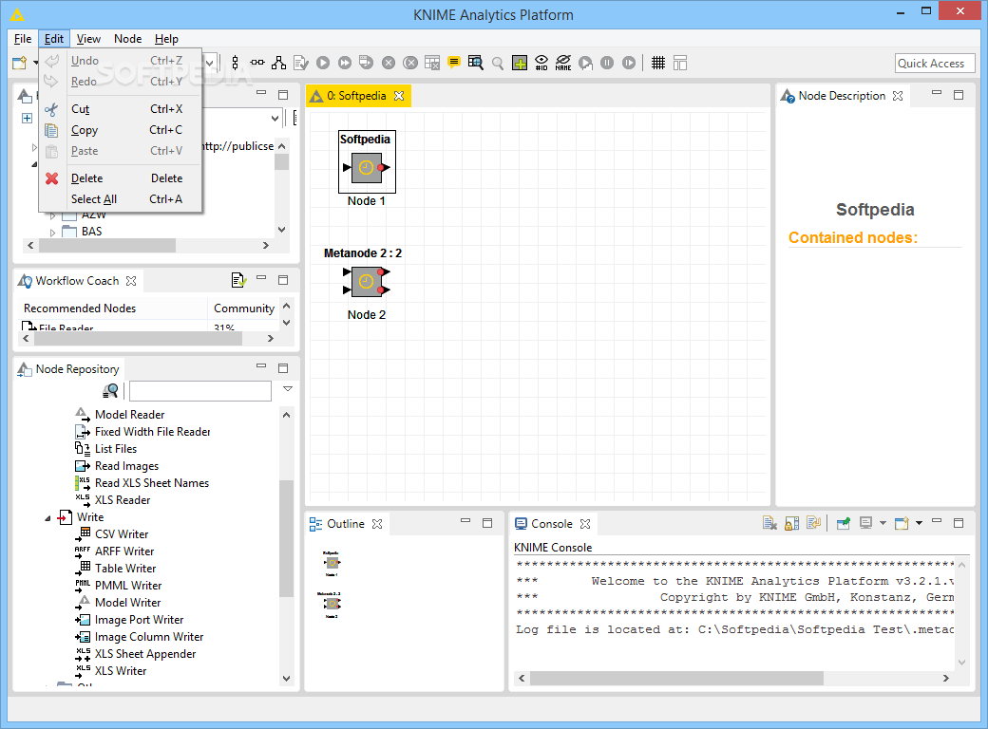Click the green plus add metanode icon
Image resolution: width=988 pixels, height=729 pixels.
point(520,63)
